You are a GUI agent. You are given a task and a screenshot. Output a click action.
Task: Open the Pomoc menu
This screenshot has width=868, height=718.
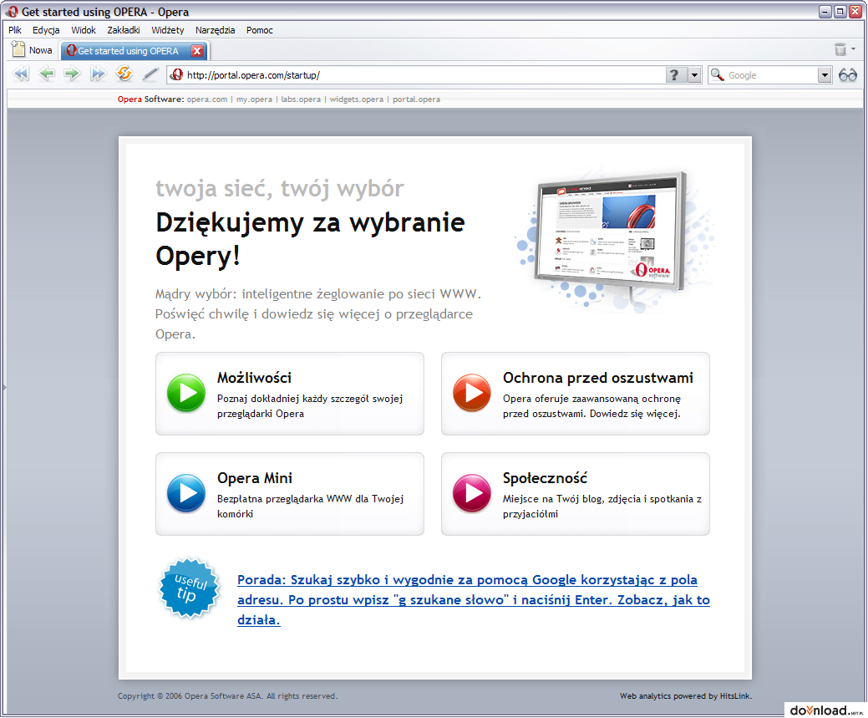coord(260,30)
